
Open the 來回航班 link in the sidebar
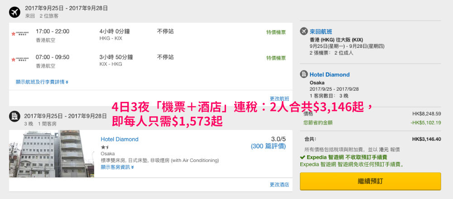click(321, 32)
